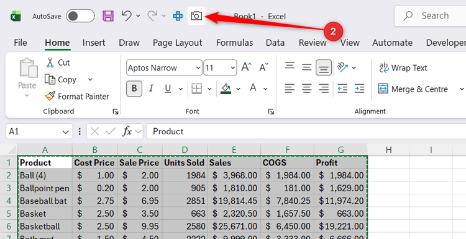Click the blue add-in icon beside Redo
Image resolution: width=466 pixels, height=239 pixels.
coord(178,15)
